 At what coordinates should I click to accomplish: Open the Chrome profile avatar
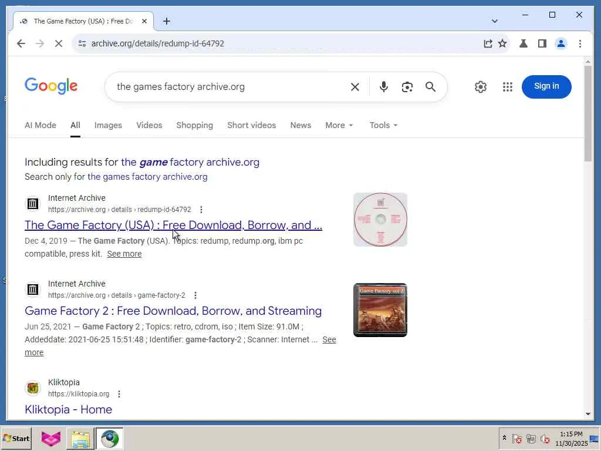(x=561, y=43)
